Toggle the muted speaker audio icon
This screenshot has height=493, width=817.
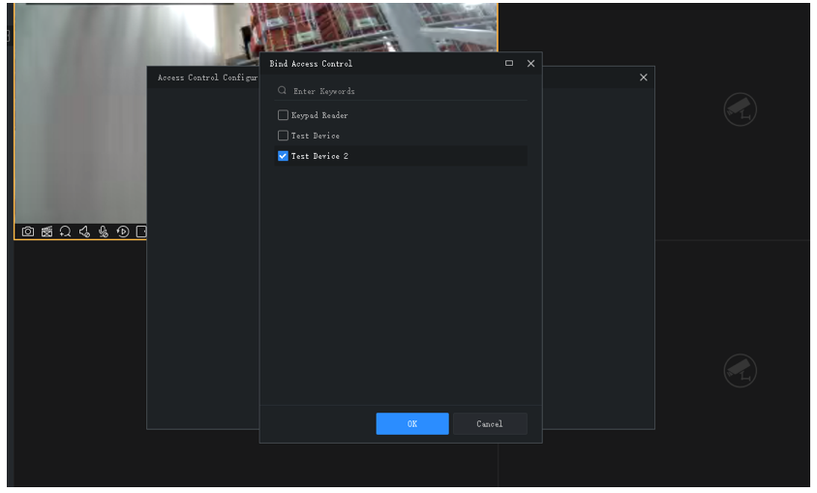(x=84, y=231)
